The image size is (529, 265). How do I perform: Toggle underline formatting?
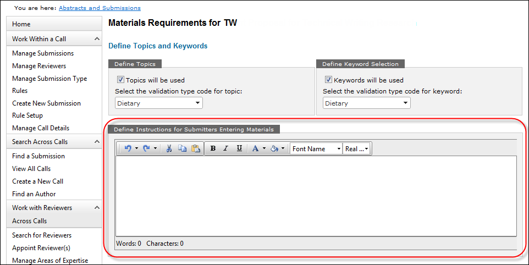[239, 148]
